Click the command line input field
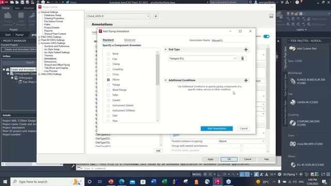Image resolution: width=331 pixels, height=186 pixels. 182,168
